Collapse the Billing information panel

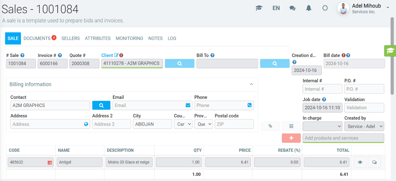(x=251, y=84)
